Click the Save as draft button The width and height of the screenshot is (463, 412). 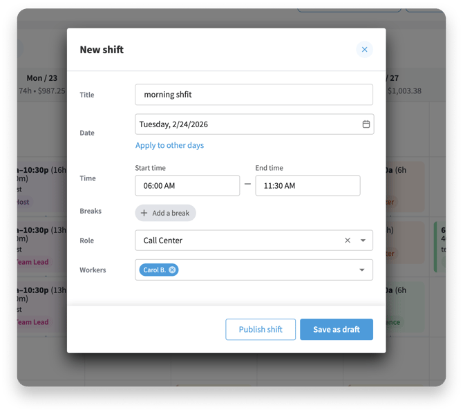pyautogui.click(x=337, y=330)
